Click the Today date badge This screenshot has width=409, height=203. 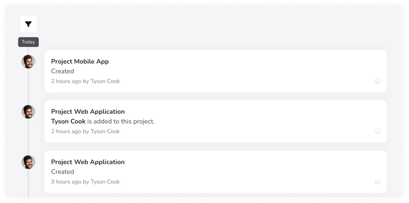28,42
